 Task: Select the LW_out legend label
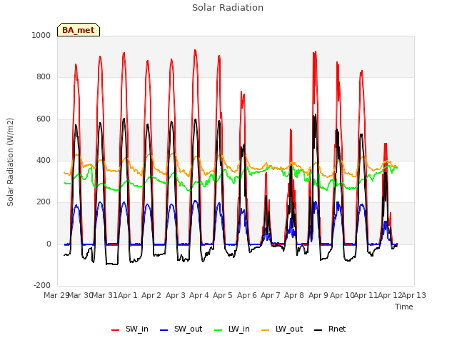[289, 329]
